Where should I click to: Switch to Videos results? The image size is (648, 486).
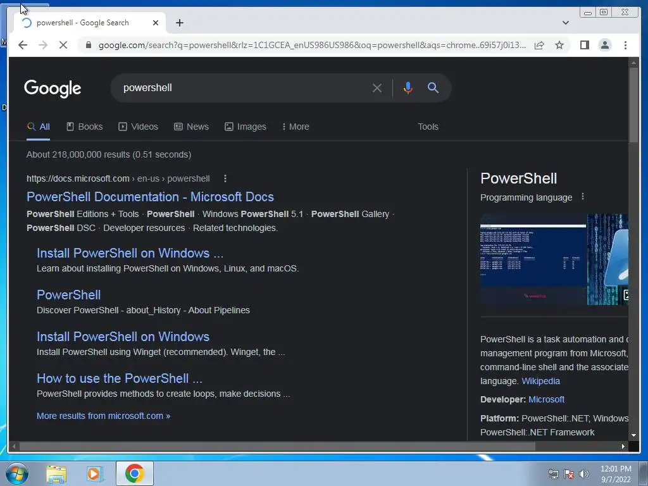pos(139,127)
